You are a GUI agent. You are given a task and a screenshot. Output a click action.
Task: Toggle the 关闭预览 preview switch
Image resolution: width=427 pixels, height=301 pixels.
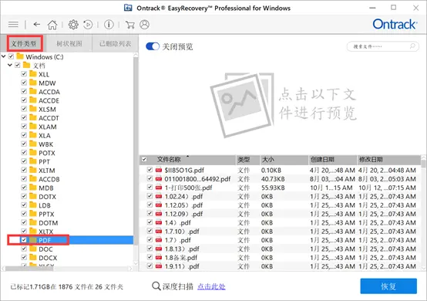point(153,46)
